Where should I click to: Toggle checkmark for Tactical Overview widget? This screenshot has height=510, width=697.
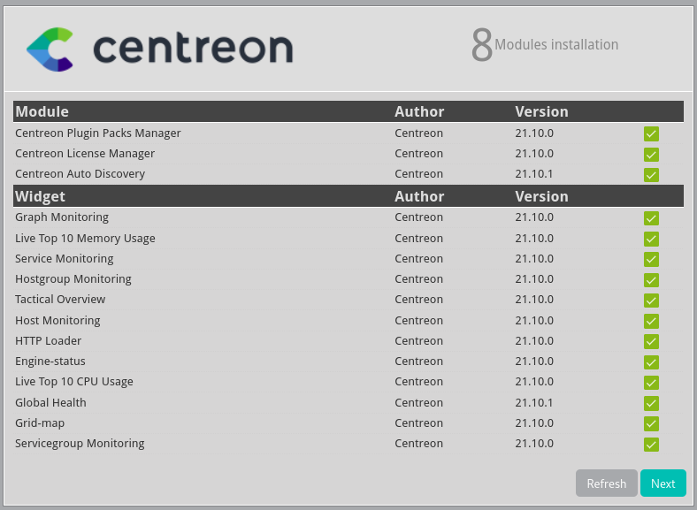[651, 301]
